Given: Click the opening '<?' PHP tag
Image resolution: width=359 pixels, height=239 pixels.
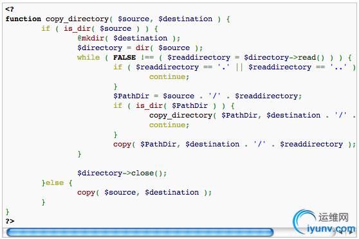Looking at the screenshot, I should click(x=10, y=9).
